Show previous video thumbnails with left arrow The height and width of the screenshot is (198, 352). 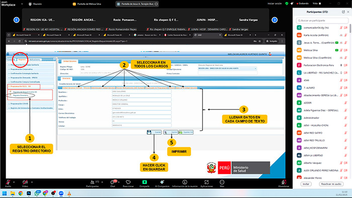point(17,20)
